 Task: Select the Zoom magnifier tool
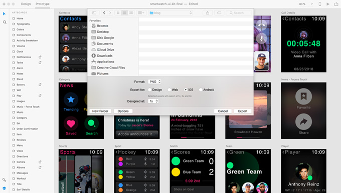coord(5,22)
